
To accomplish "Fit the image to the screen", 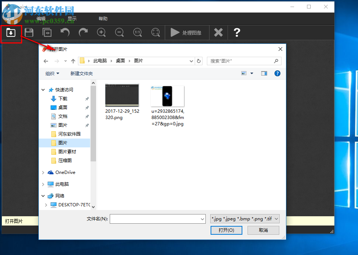I will point(156,32).
